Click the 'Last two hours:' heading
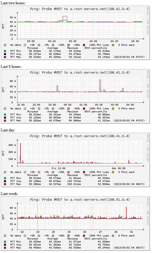 tap(13, 3)
